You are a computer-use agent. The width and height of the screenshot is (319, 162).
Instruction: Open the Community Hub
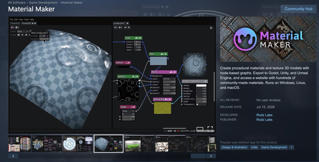299,9
